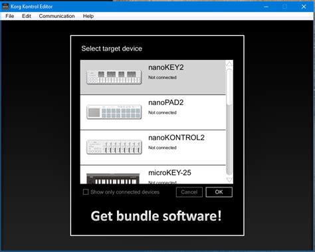Click the device list scroll down arrow
Screen dimensions: 315x252
click(x=229, y=180)
